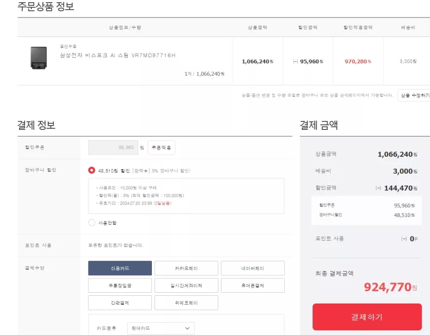Select the 48,510원 할인 cart discount radio
The height and width of the screenshot is (335, 430).
click(x=92, y=170)
